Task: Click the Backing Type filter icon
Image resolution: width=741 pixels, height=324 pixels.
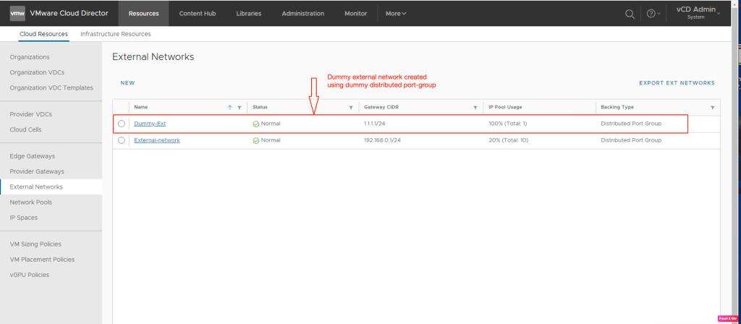Action: tap(711, 107)
